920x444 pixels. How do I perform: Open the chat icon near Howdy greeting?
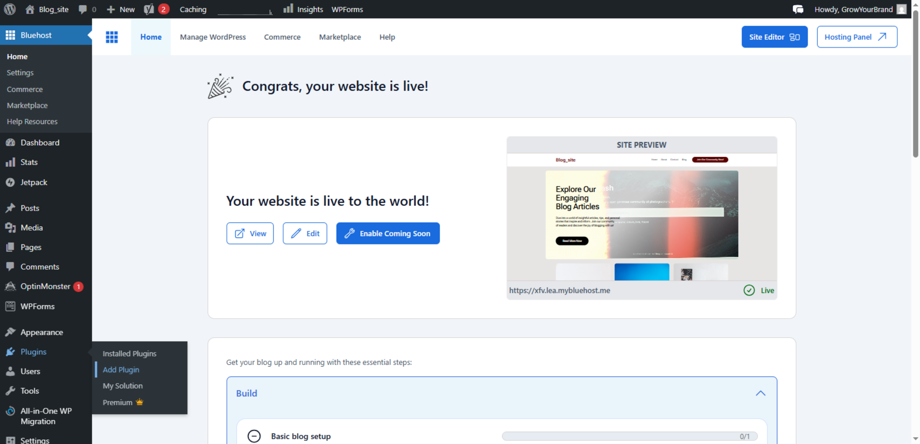[x=798, y=9]
